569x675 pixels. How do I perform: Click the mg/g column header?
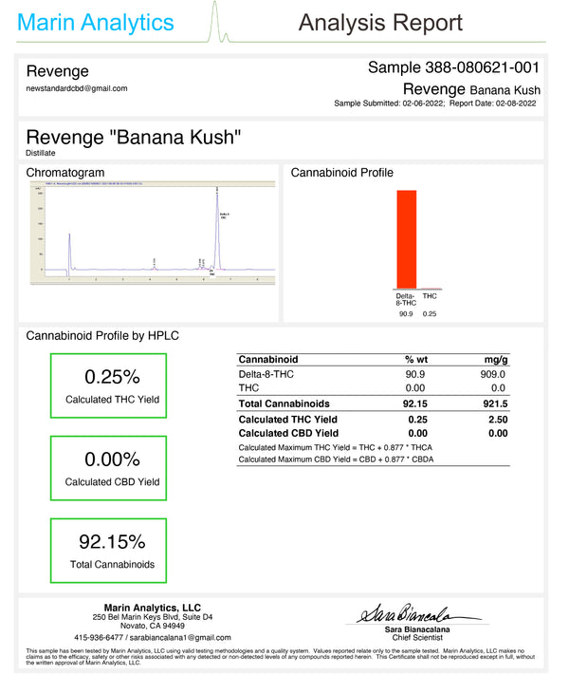pyautogui.click(x=496, y=360)
